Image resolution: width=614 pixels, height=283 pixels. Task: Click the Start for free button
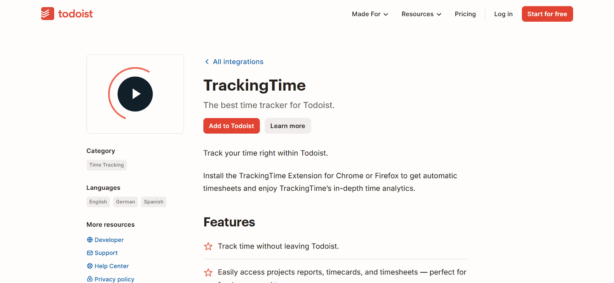pyautogui.click(x=547, y=14)
